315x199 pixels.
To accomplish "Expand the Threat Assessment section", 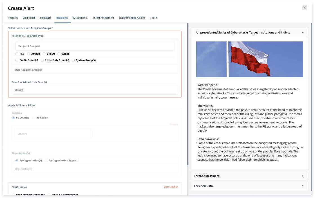I will pos(303,176).
